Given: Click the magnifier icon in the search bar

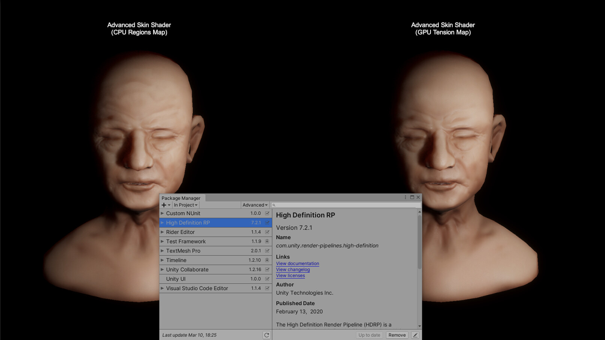Looking at the screenshot, I should click(x=274, y=205).
